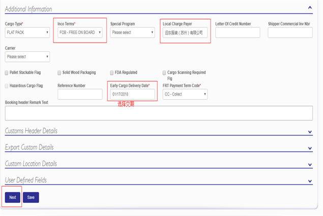This screenshot has width=323, height=216.
Task: Open the Carrier dropdown
Action: click(x=27, y=56)
